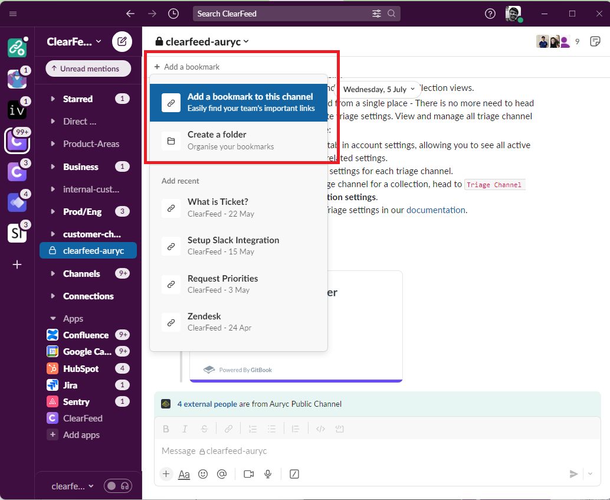Expand the Product-Areas section

pos(53,143)
